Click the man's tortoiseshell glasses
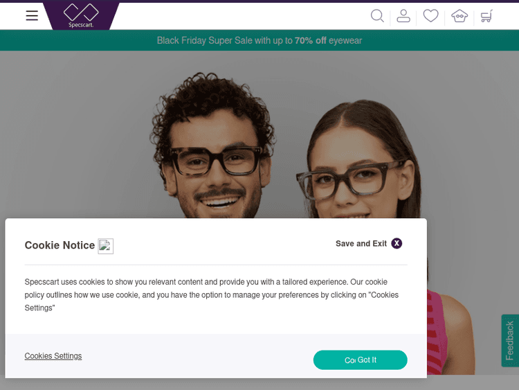The image size is (519, 390). [217, 161]
